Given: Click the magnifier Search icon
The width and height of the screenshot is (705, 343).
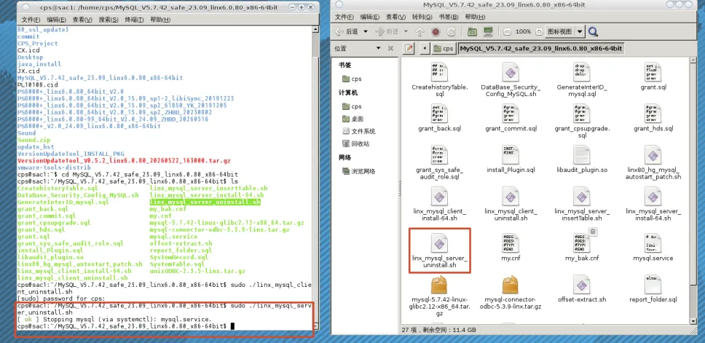Looking at the screenshot, I should pos(593,31).
